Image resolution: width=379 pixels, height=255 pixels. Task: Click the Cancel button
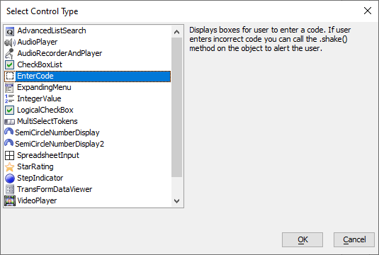[354, 240]
